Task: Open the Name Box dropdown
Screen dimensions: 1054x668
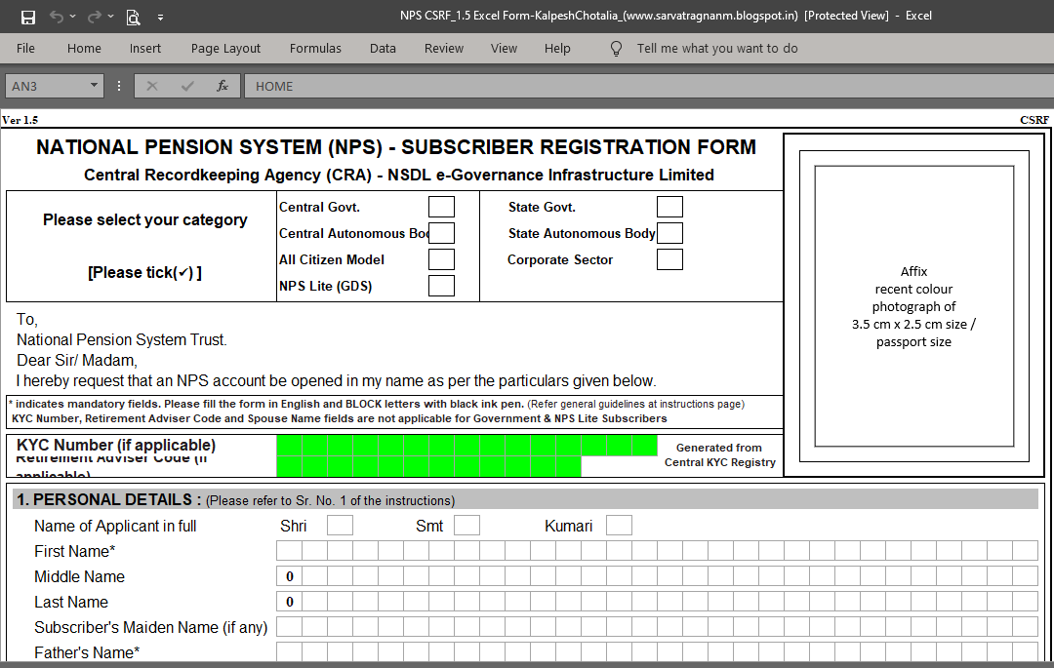Action: click(93, 86)
